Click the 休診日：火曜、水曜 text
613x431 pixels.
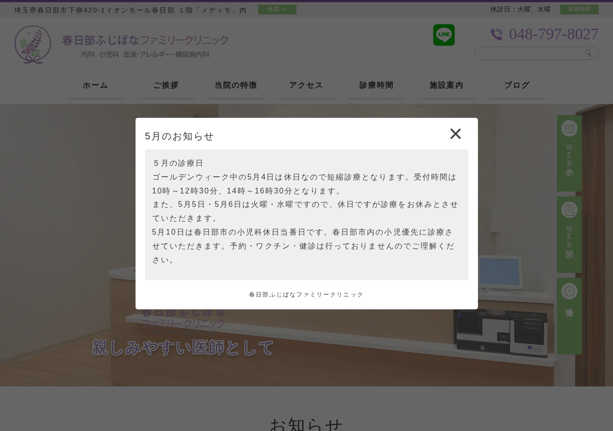pos(521,10)
